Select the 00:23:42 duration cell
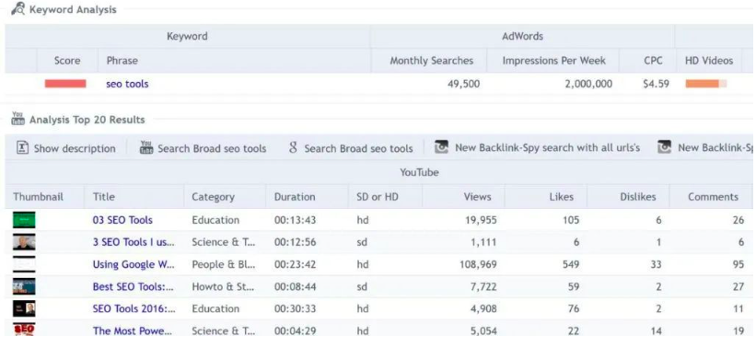The image size is (756, 348). tap(295, 264)
